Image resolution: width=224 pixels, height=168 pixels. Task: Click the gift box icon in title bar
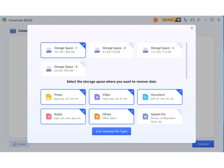tap(155, 20)
